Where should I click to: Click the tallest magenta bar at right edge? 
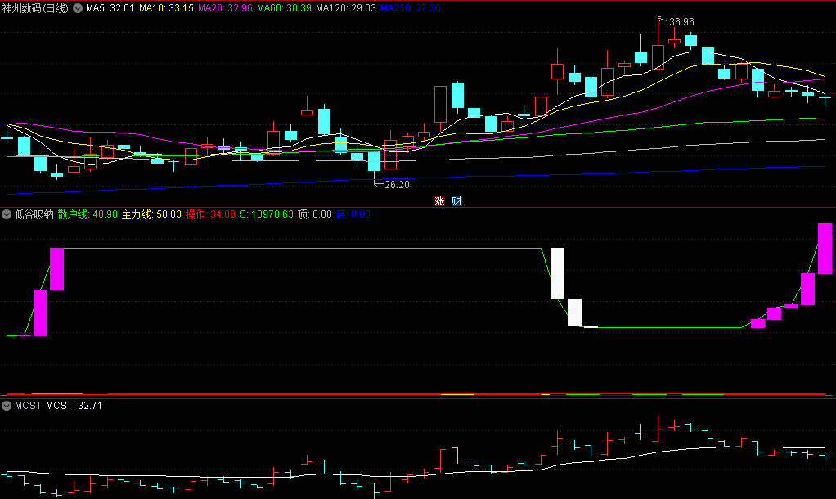pyautogui.click(x=825, y=249)
